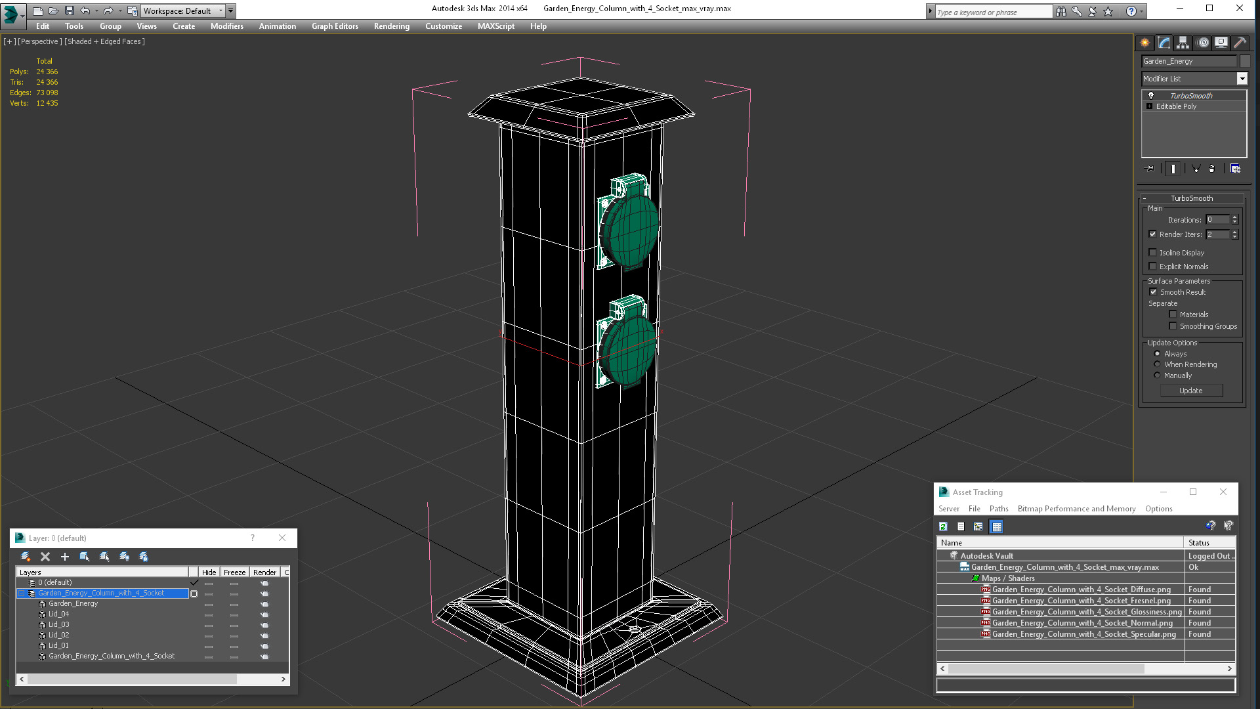Open the Graph Editors menu

tap(335, 26)
